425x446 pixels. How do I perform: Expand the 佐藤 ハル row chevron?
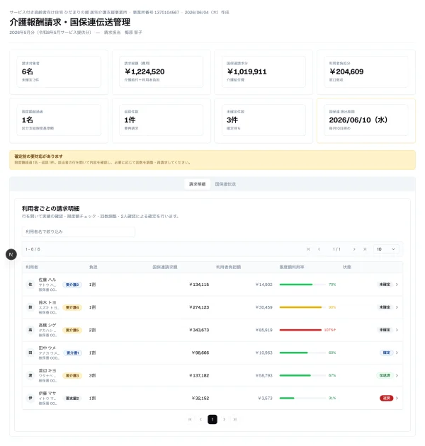point(397,285)
